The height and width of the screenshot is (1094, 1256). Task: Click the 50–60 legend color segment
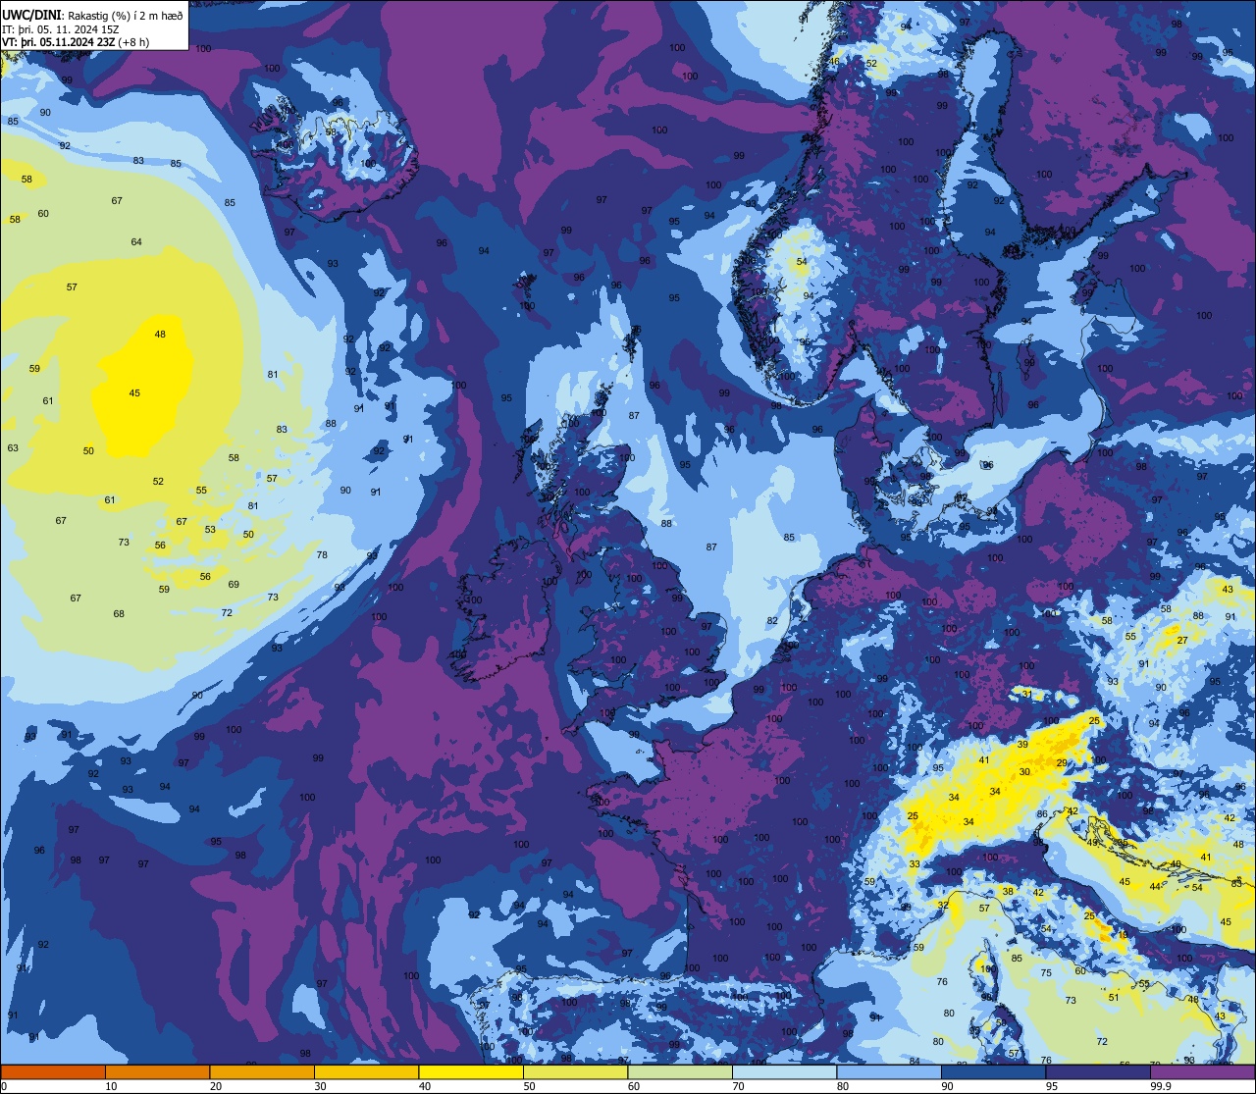(575, 1071)
